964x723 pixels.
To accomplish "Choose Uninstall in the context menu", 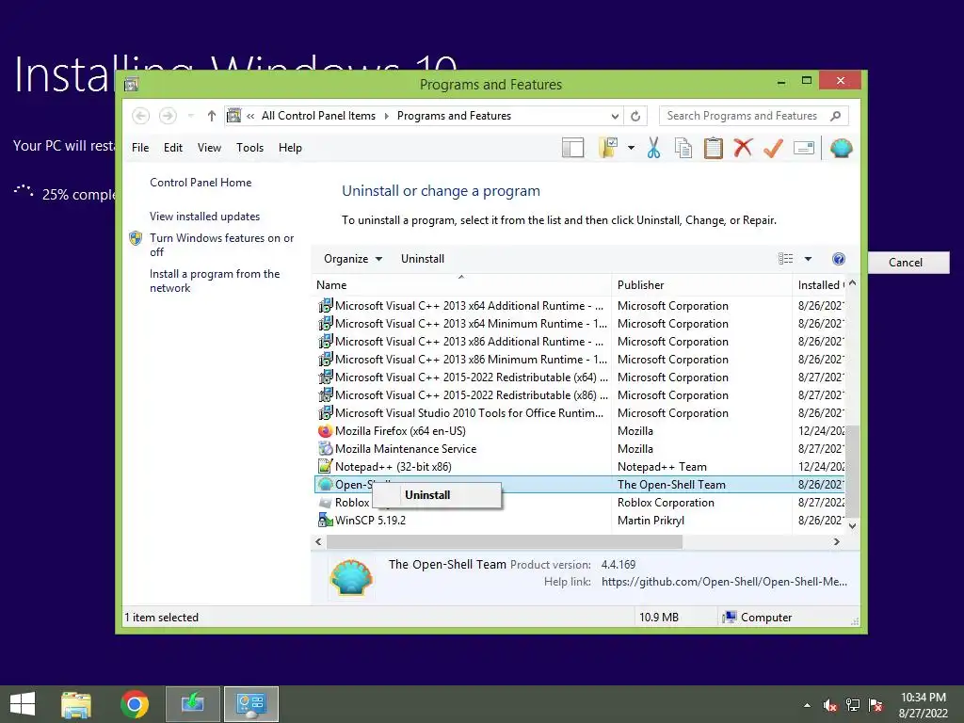I will 437,495.
